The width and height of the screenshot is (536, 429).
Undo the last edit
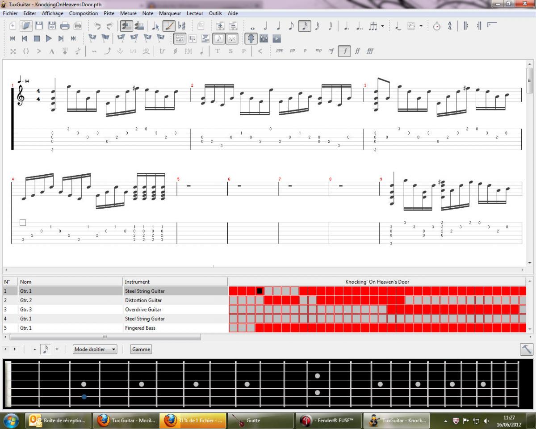coord(97,26)
